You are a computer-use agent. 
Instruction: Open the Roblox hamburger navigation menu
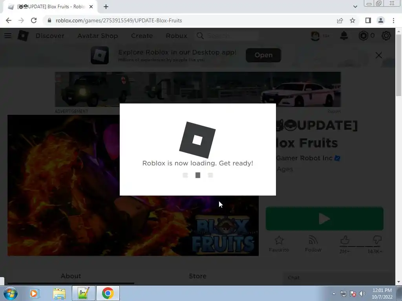8,36
